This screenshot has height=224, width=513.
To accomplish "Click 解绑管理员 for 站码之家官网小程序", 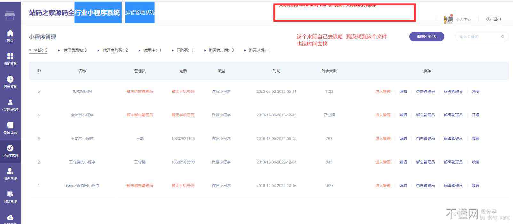I will (x=453, y=186).
